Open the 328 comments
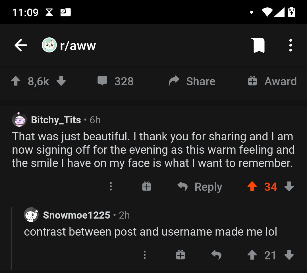Screen dimensions: 307x273 pyautogui.click(x=115, y=81)
